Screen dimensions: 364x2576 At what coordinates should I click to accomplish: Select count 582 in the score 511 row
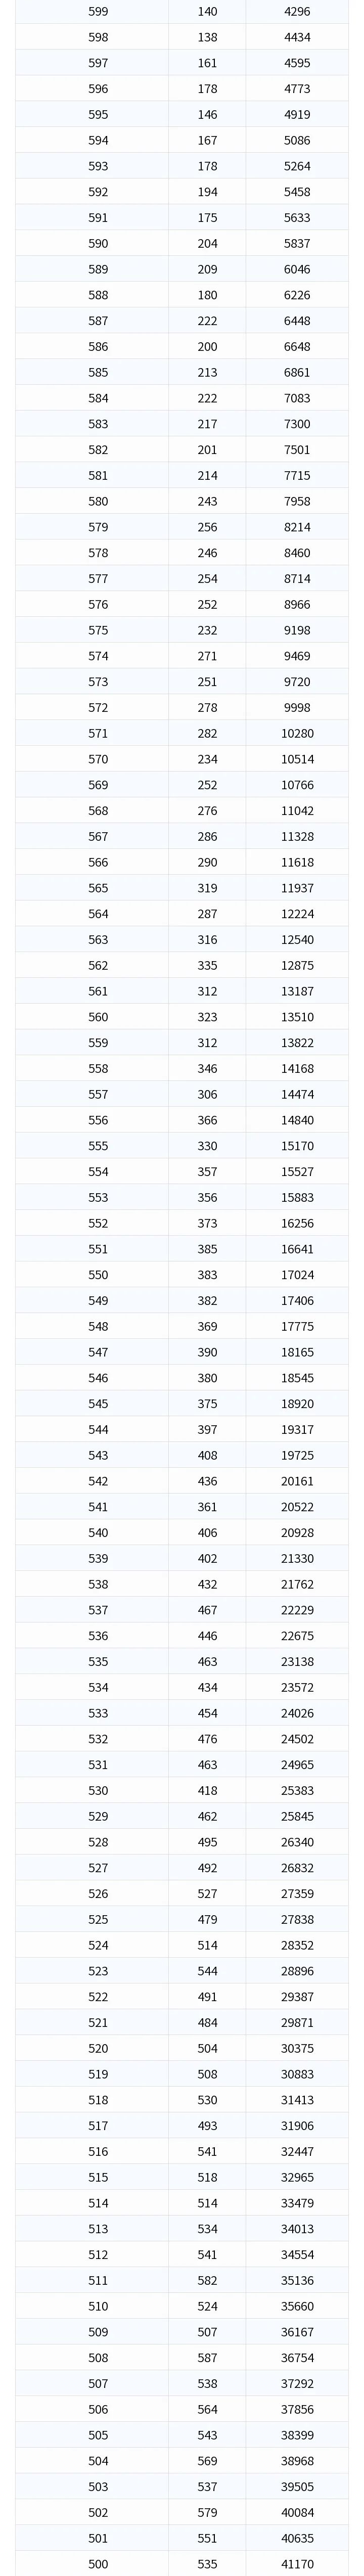tap(207, 2281)
